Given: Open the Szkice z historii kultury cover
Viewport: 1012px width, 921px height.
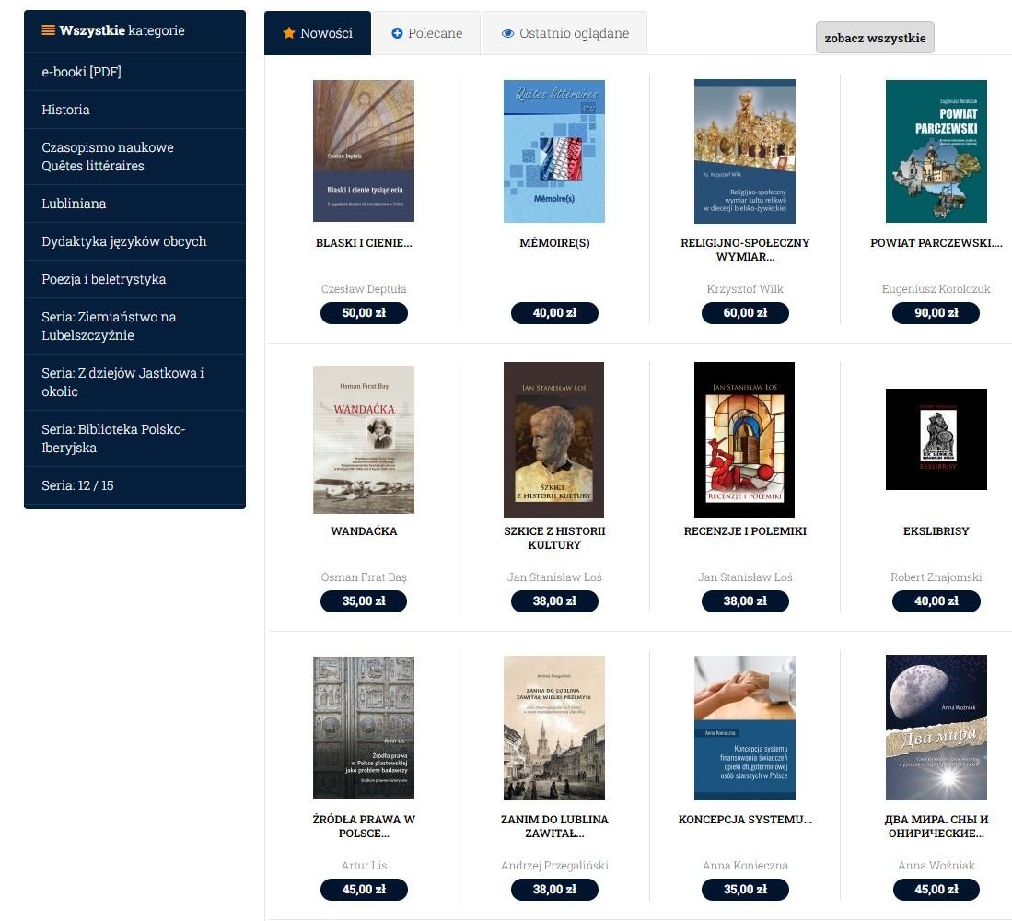Looking at the screenshot, I should point(553,439).
